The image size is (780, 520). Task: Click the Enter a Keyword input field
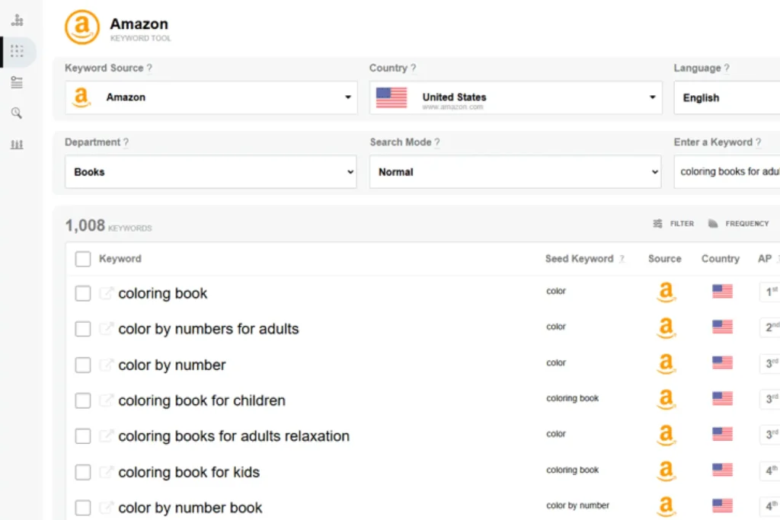[x=727, y=172]
